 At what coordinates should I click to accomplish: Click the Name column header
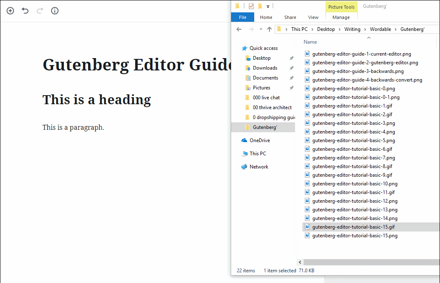pos(310,42)
